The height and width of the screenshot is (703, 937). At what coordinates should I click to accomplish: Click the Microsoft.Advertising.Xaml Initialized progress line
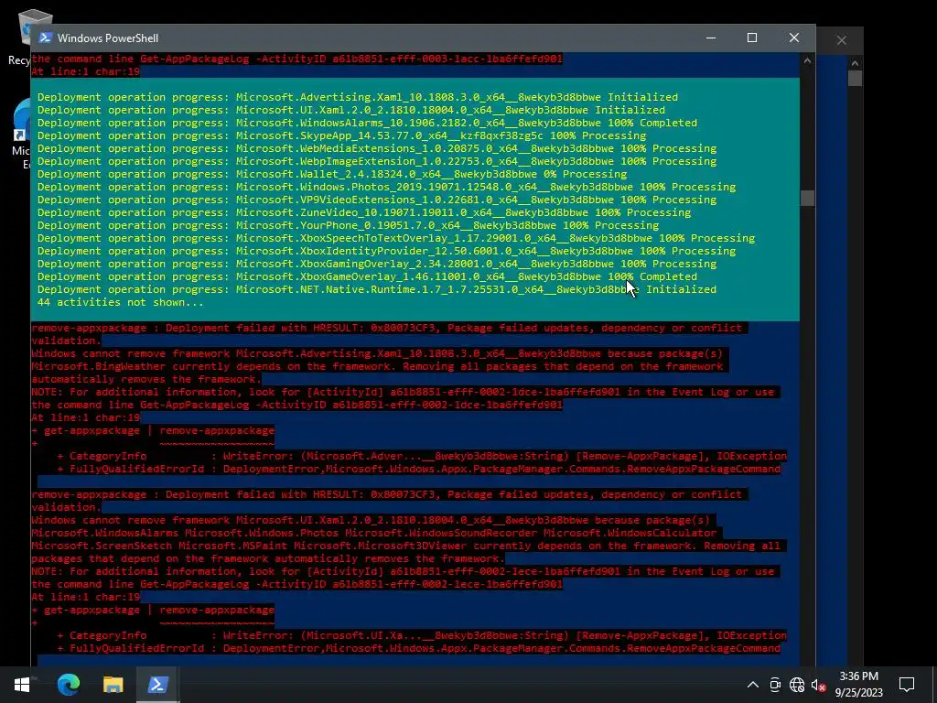(358, 97)
